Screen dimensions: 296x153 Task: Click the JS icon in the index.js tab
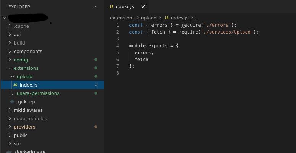click(112, 7)
